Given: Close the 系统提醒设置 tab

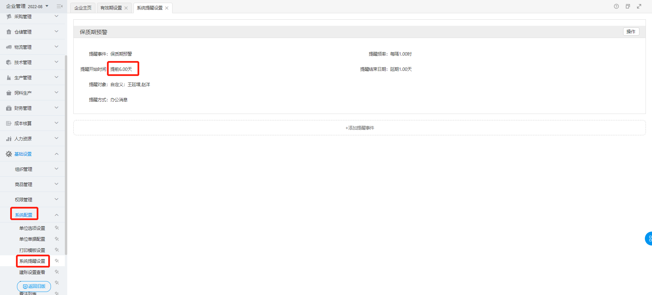Looking at the screenshot, I should coord(167,8).
